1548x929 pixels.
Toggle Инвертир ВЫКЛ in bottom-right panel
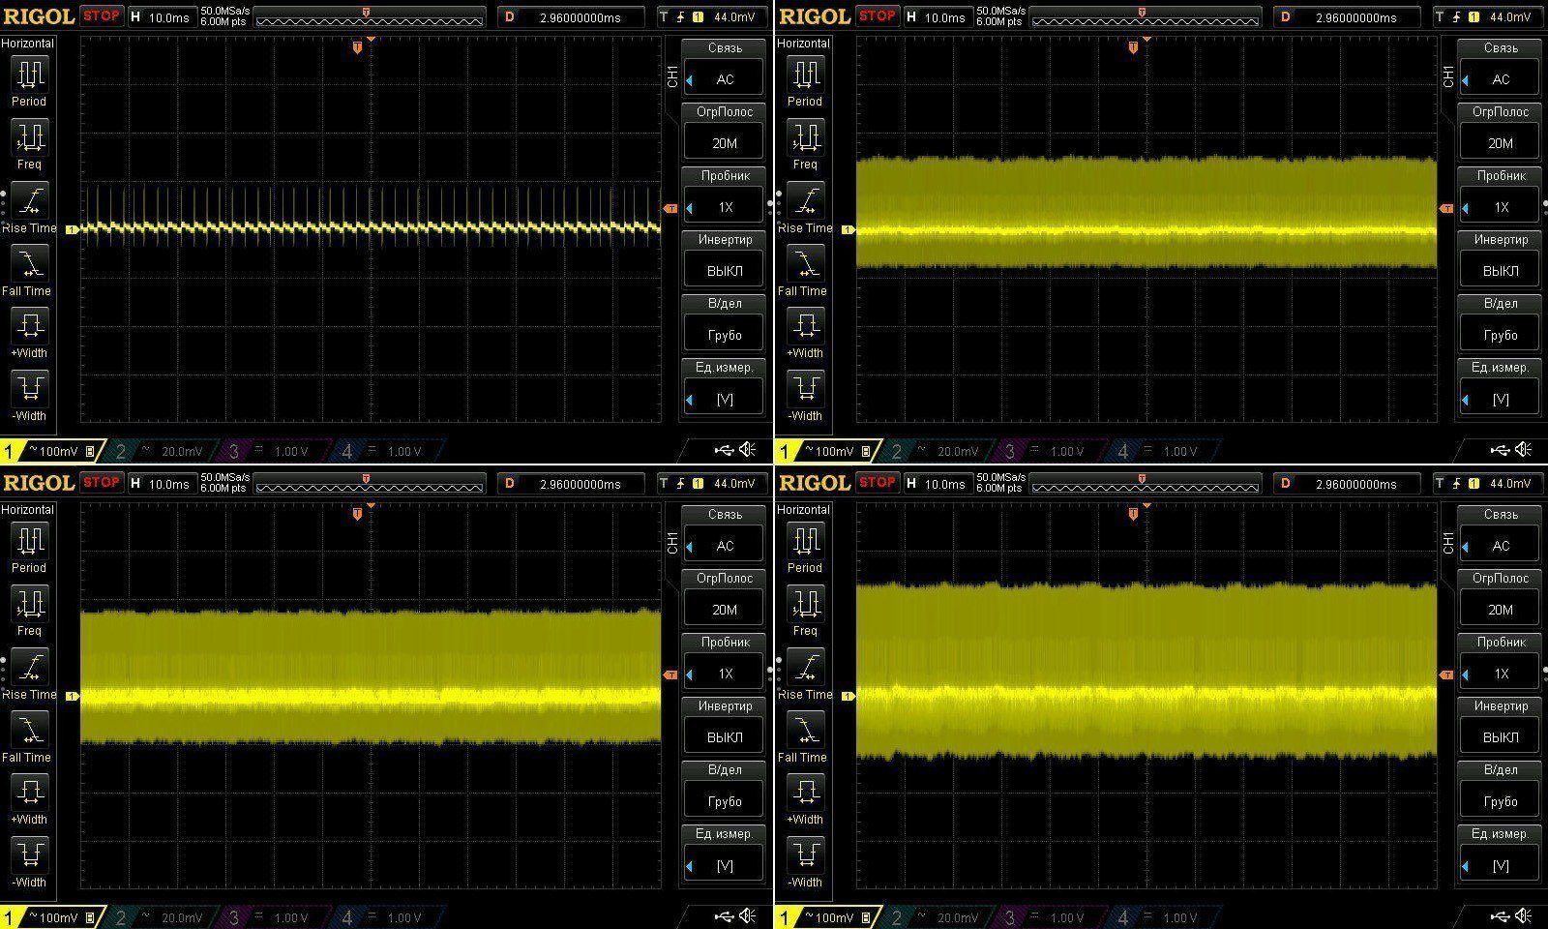click(1501, 737)
